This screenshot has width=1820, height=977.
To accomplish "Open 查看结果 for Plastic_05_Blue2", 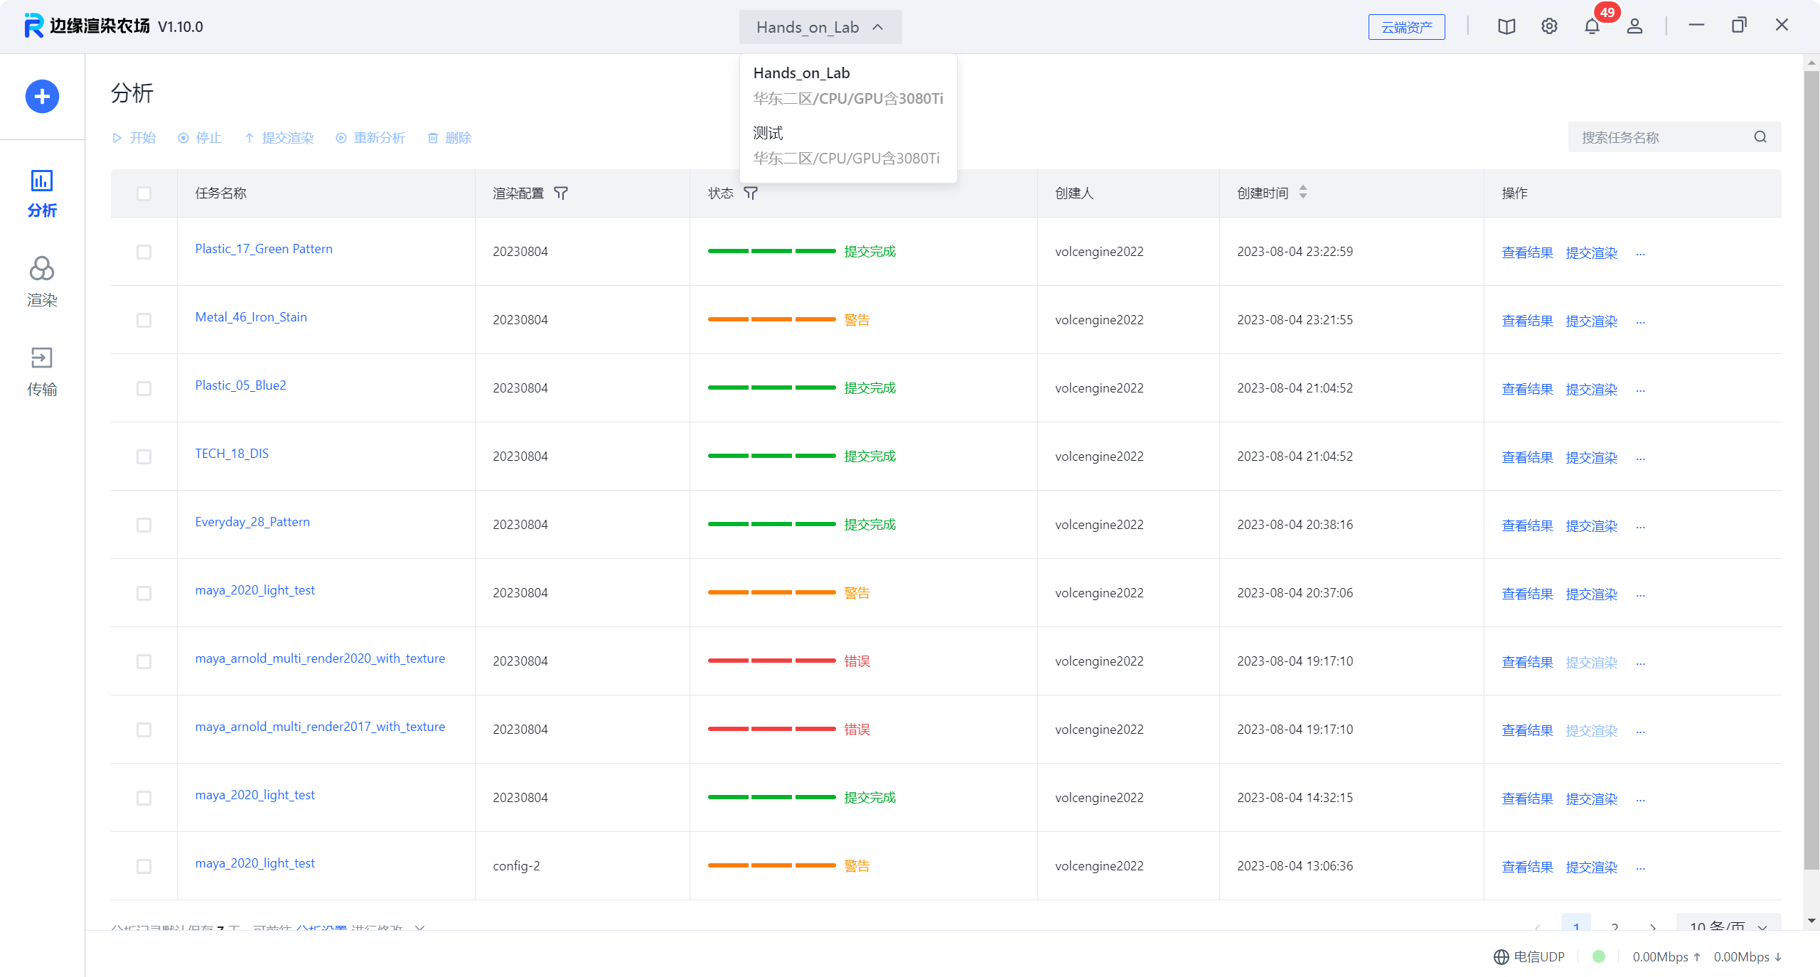I will coord(1526,389).
